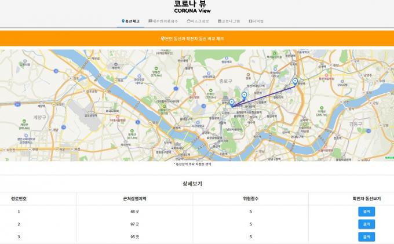Open the 동선체크 tab
Image resolution: width=394 pixels, height=244 pixels.
click(130, 21)
